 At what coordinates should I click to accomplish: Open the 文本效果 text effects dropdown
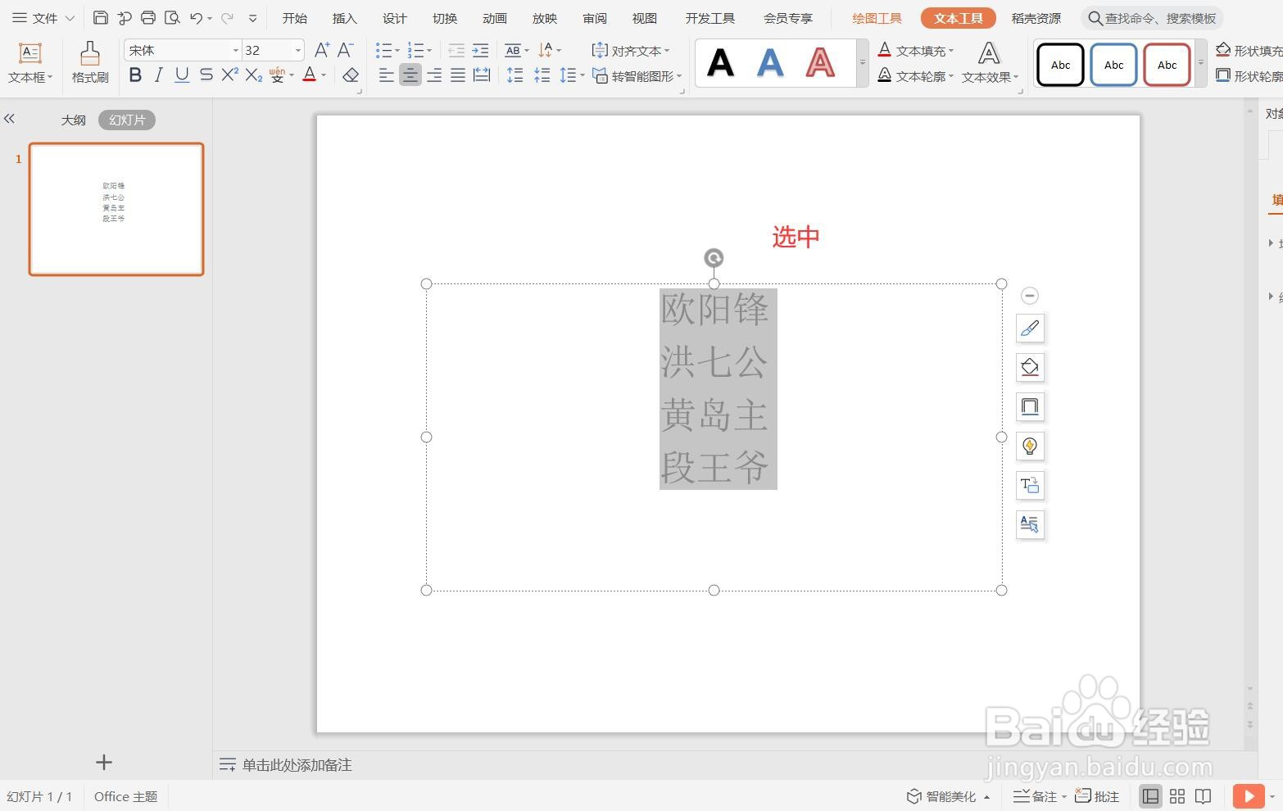click(990, 63)
